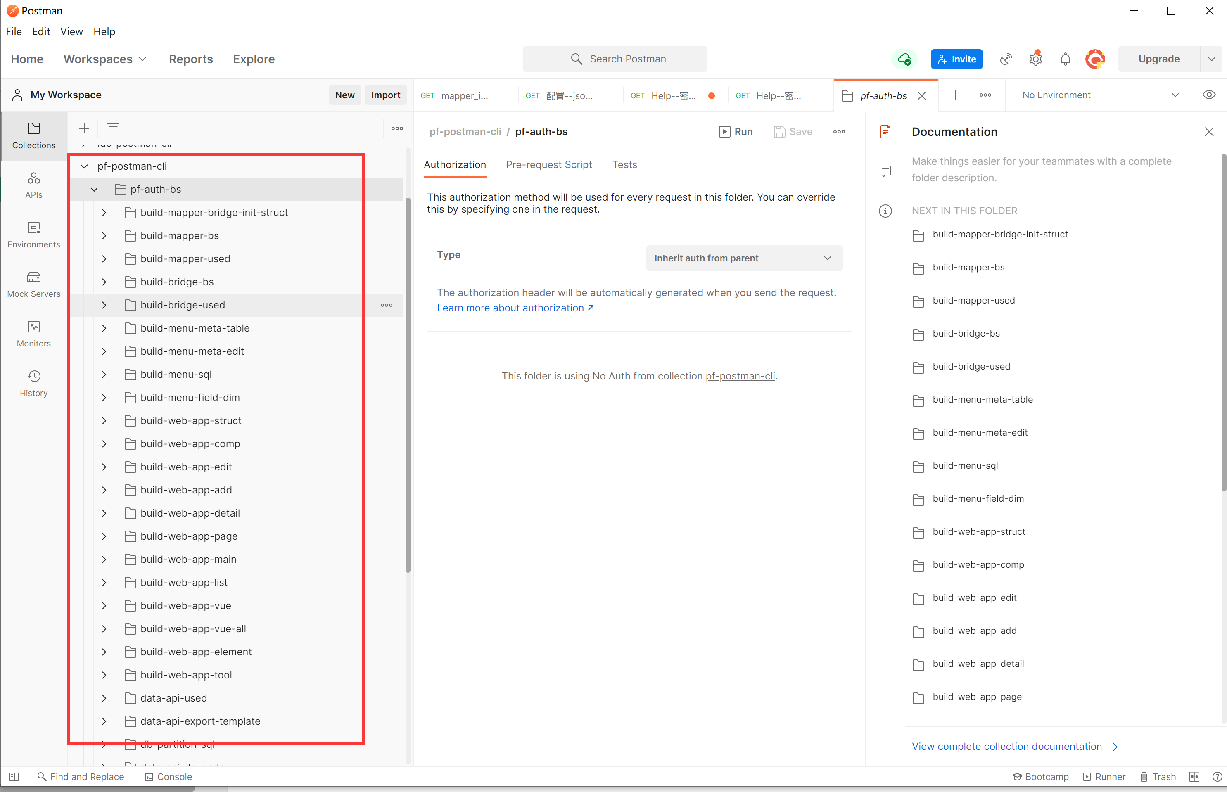Open the Comments panel icon
Viewport: 1227px width, 792px height.
click(885, 171)
